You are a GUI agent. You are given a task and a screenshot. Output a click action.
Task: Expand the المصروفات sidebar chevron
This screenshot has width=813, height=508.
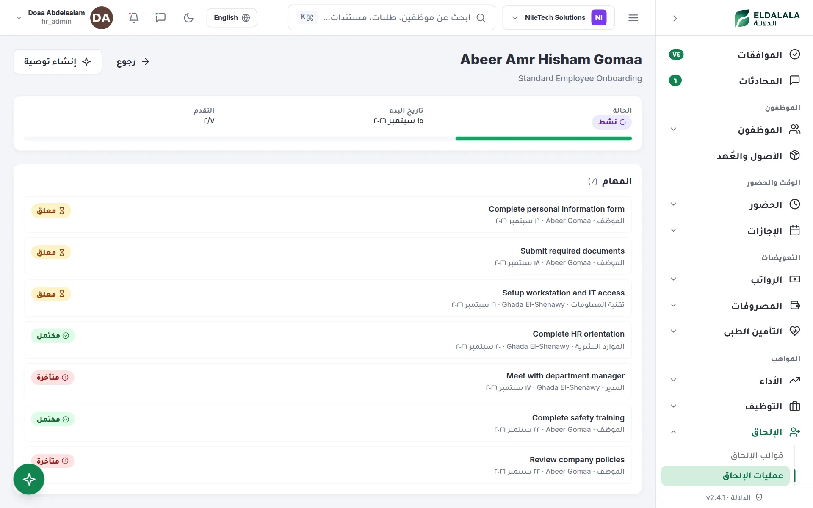673,305
